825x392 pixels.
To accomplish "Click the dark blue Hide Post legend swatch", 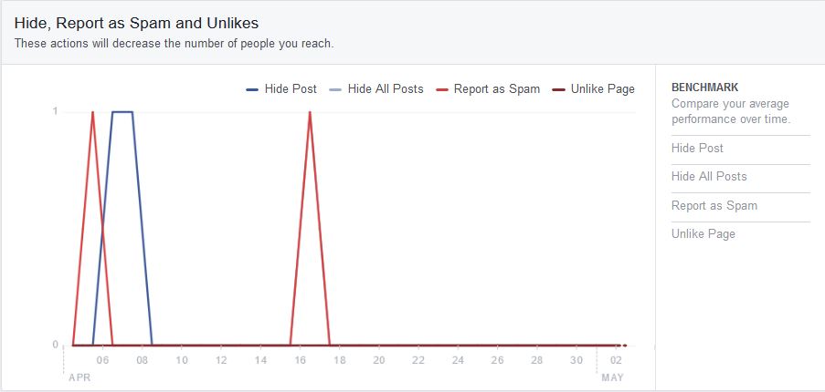I will (x=252, y=89).
